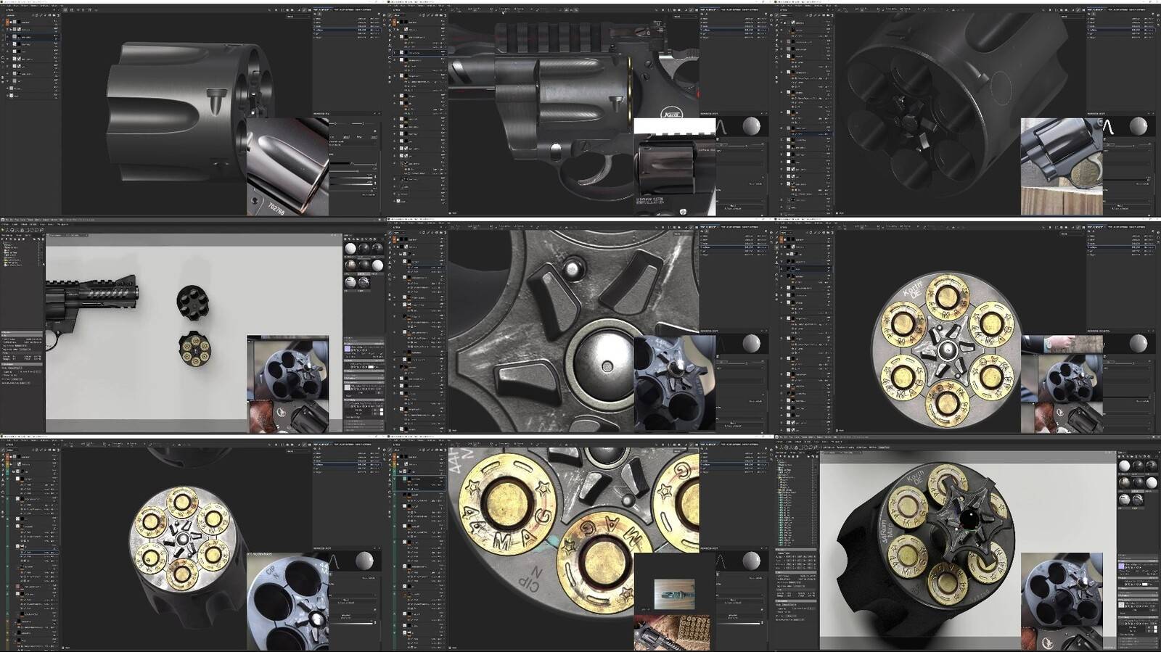Click the material preview sphere in the Korth revolver window
Viewport: 1161px width, 652px height.
[x=752, y=126]
